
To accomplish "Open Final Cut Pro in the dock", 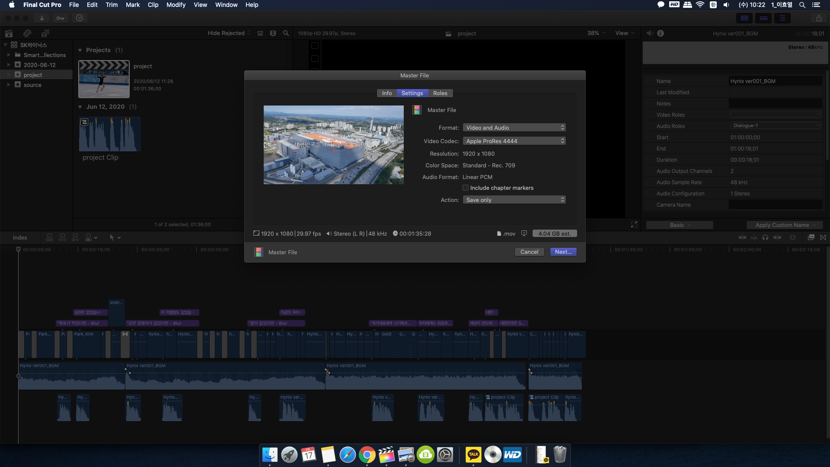I will tap(386, 455).
